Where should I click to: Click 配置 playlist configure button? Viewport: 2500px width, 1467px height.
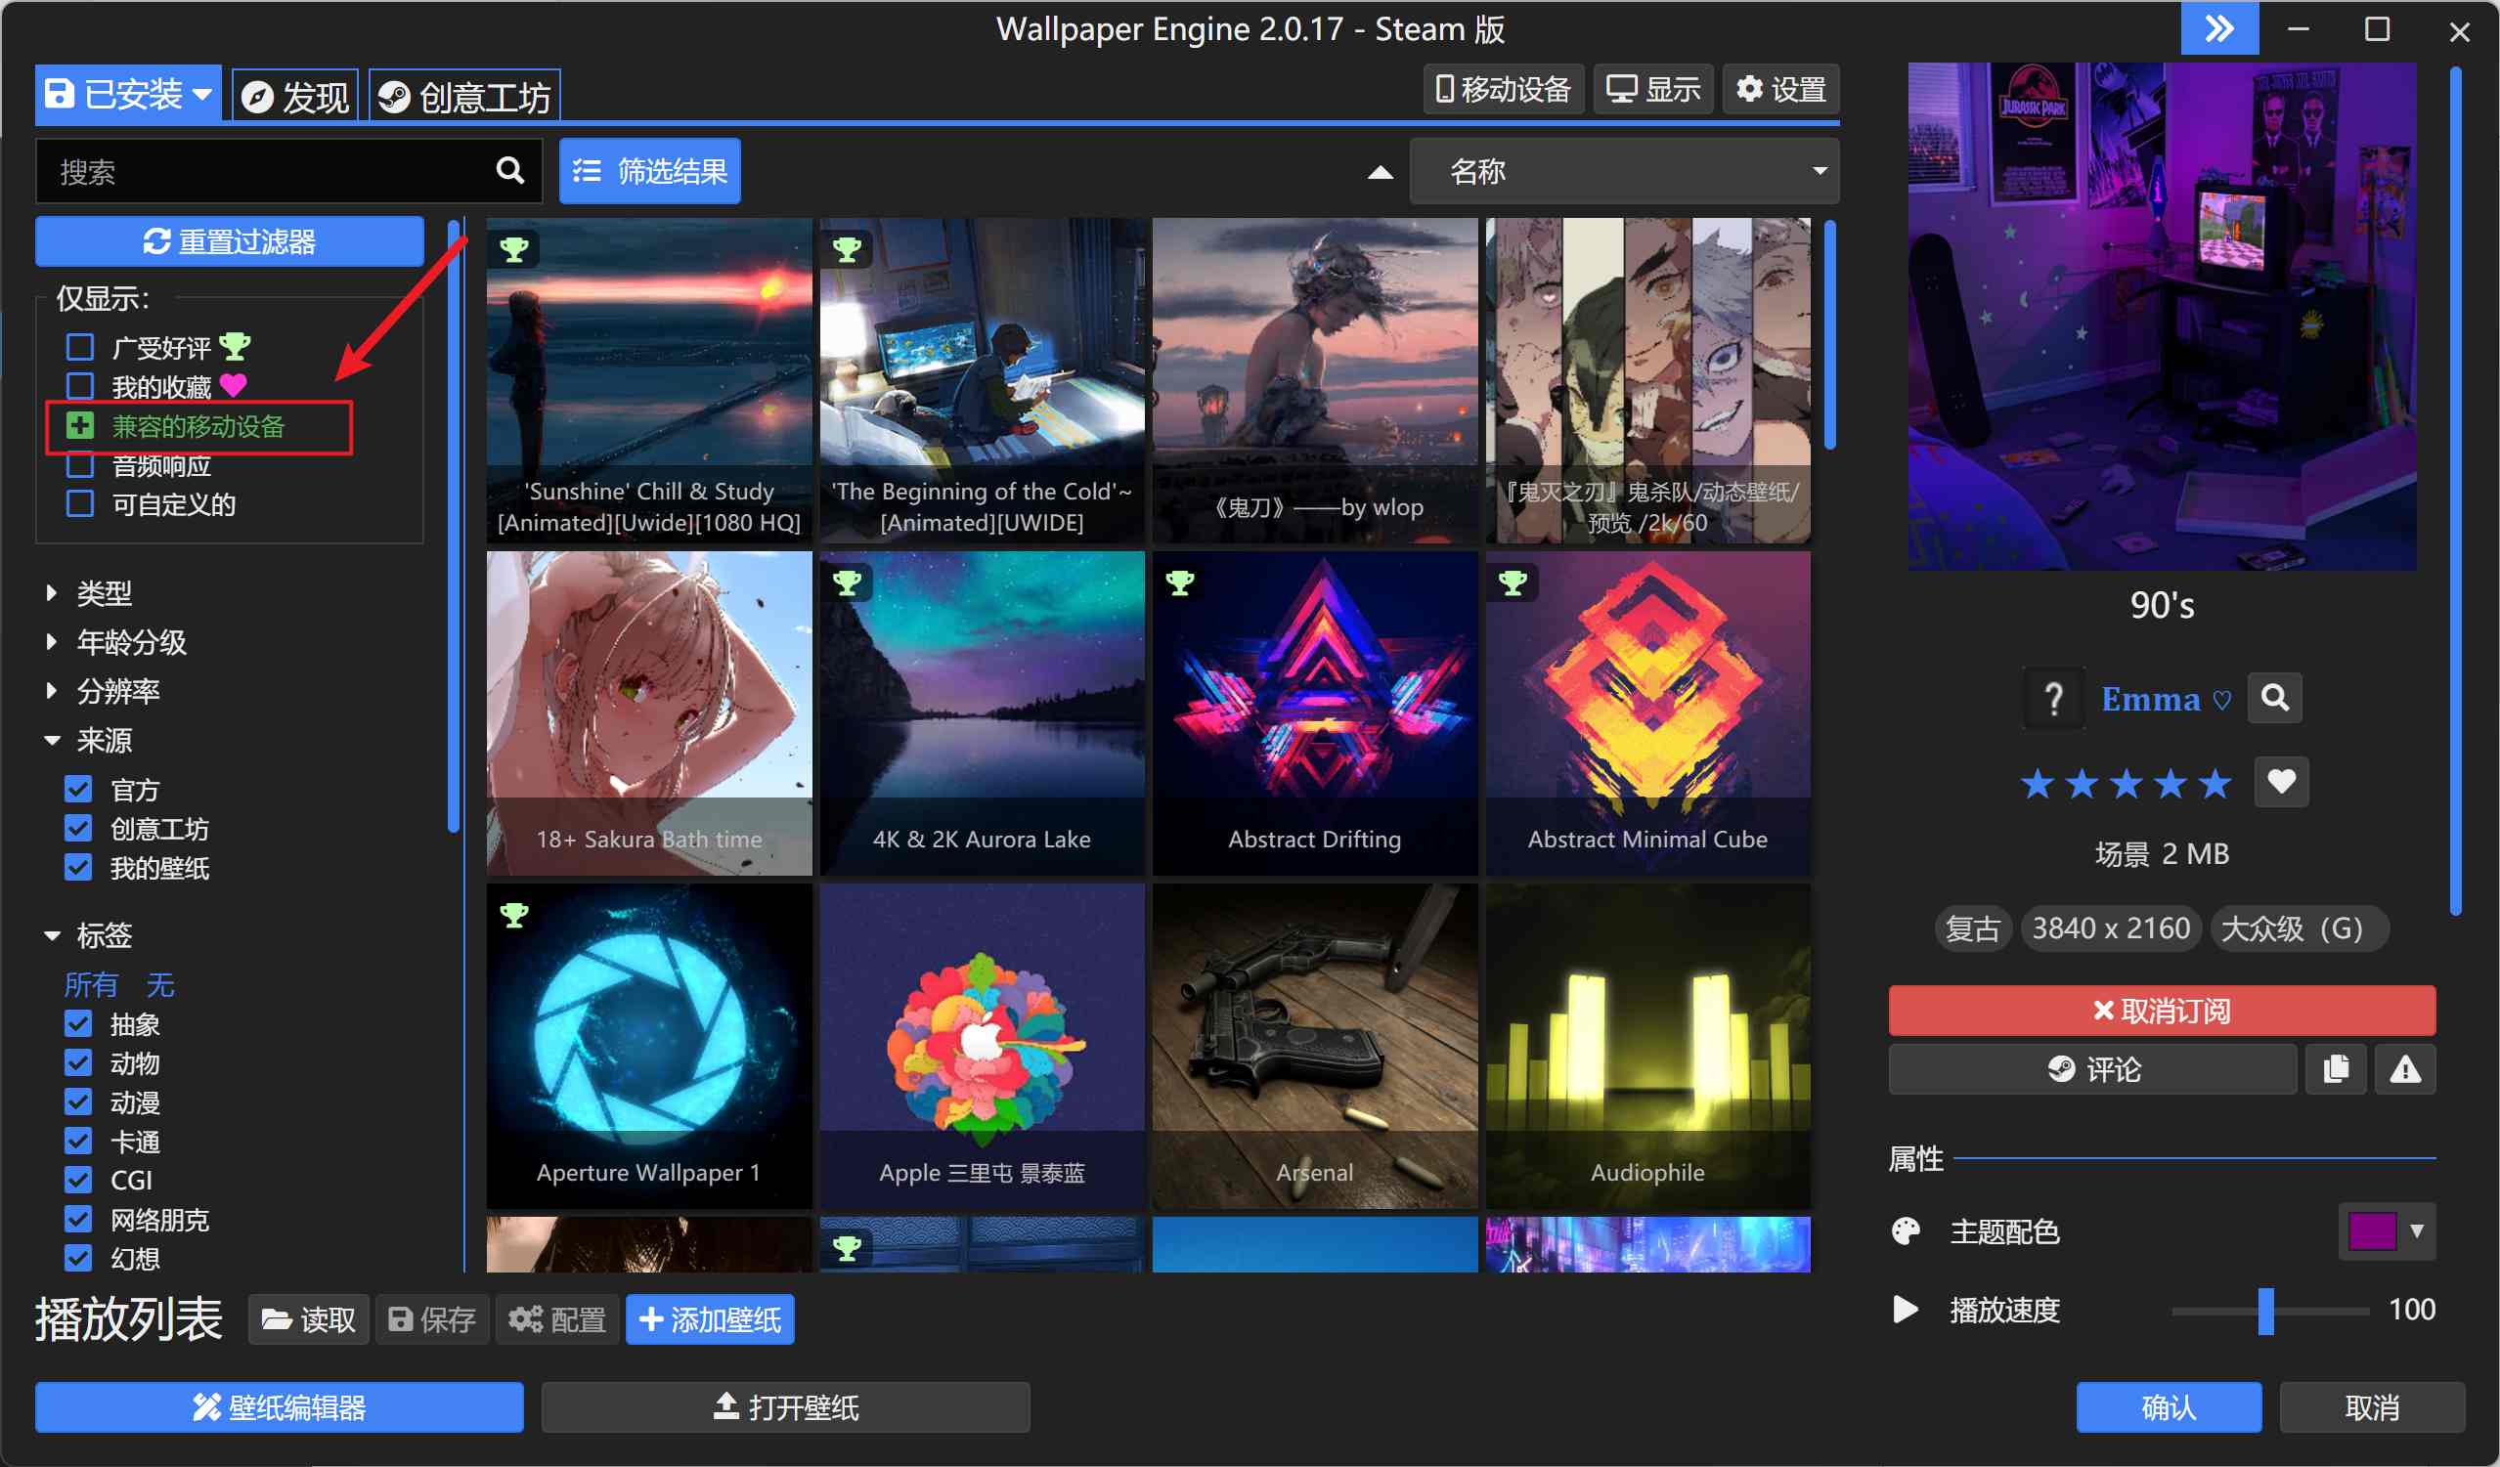pos(557,1319)
